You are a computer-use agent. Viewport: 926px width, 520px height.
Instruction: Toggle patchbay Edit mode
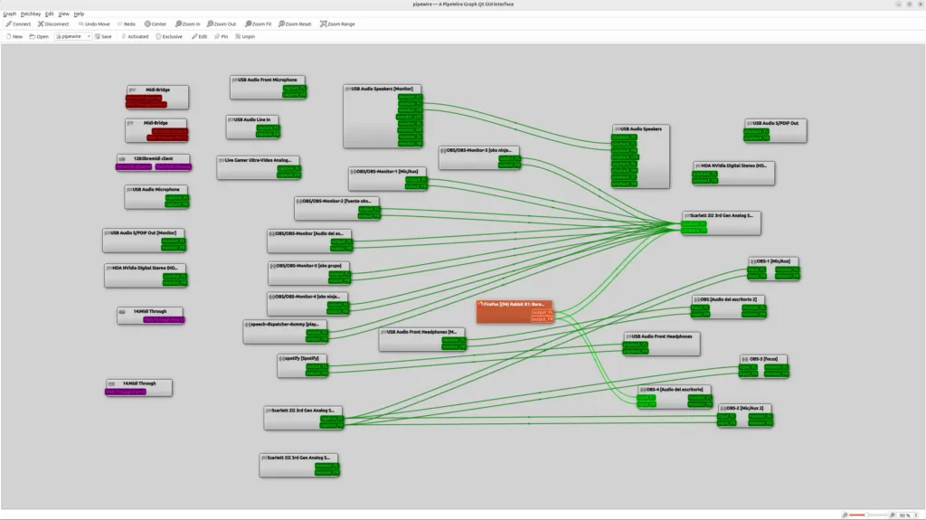pyautogui.click(x=199, y=36)
